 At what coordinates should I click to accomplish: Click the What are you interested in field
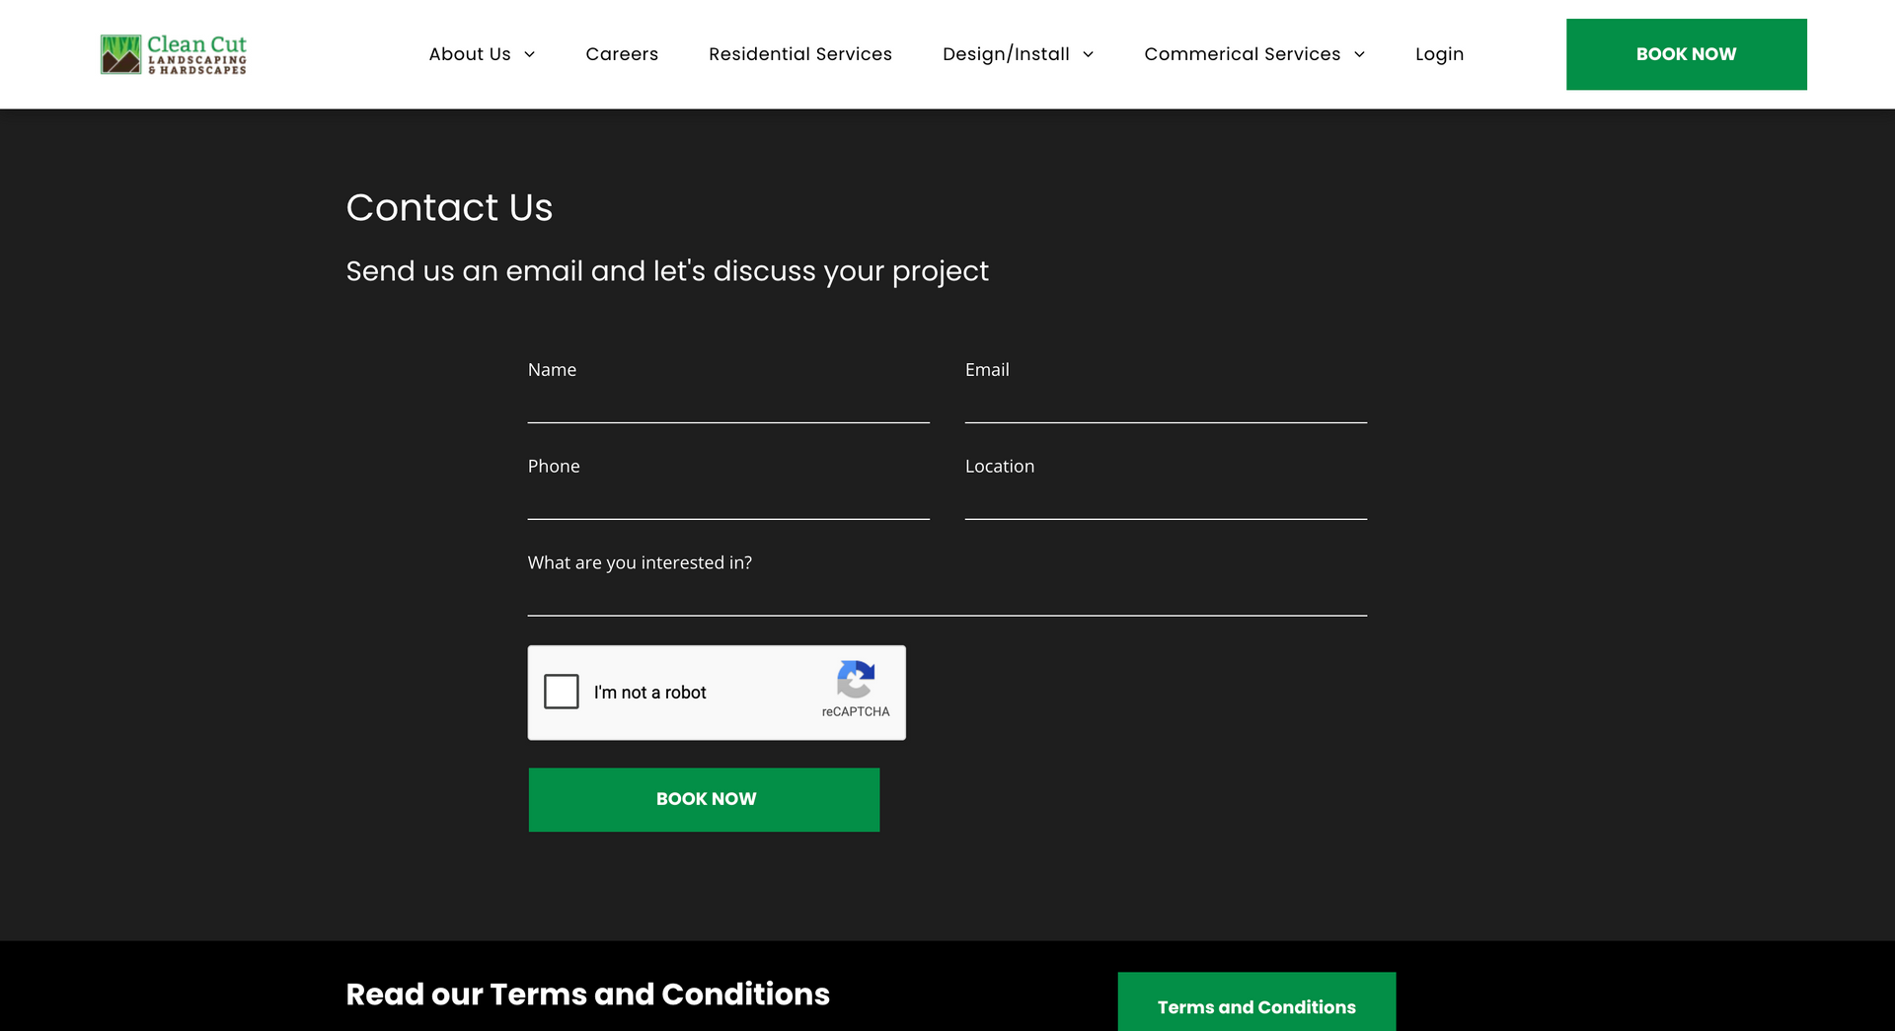[x=947, y=598]
